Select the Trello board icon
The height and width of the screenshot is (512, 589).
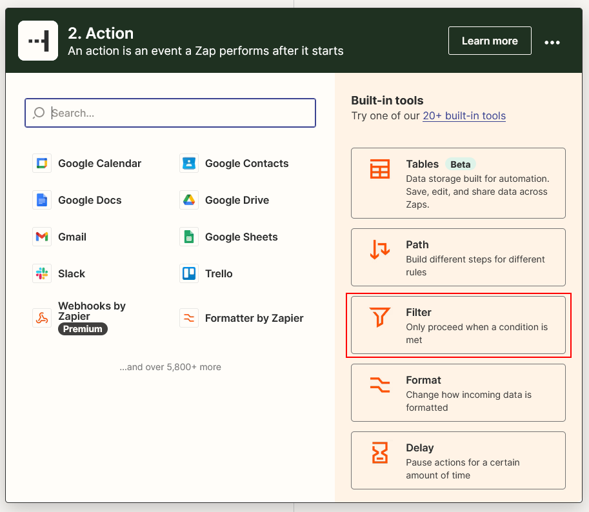point(189,273)
